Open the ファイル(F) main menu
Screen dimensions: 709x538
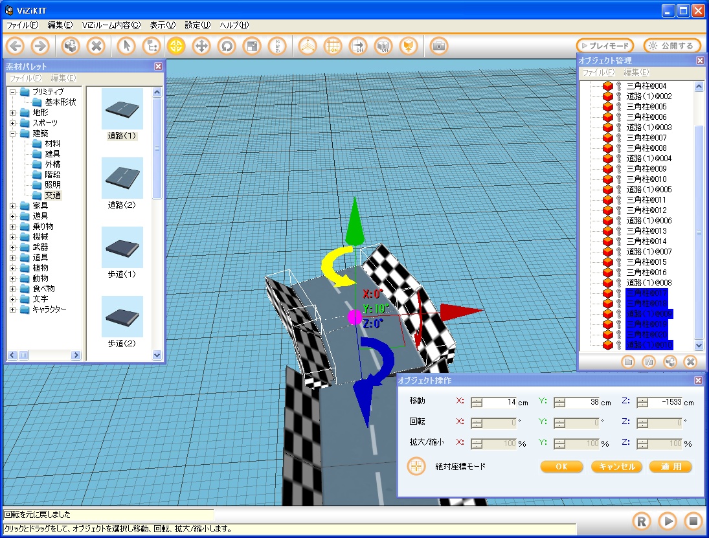pyautogui.click(x=22, y=25)
